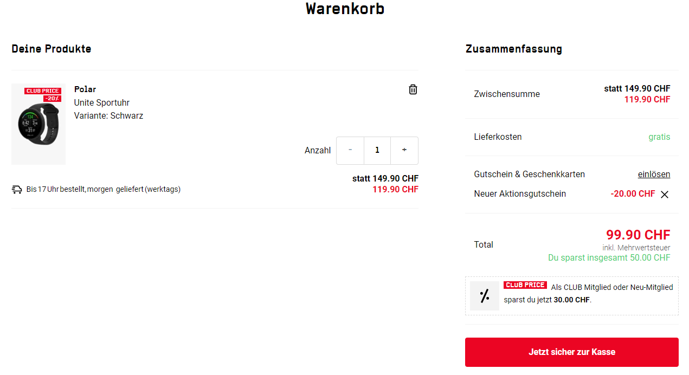This screenshot has width=689, height=375.
Task: Increase quantity with the plus button
Action: click(404, 150)
